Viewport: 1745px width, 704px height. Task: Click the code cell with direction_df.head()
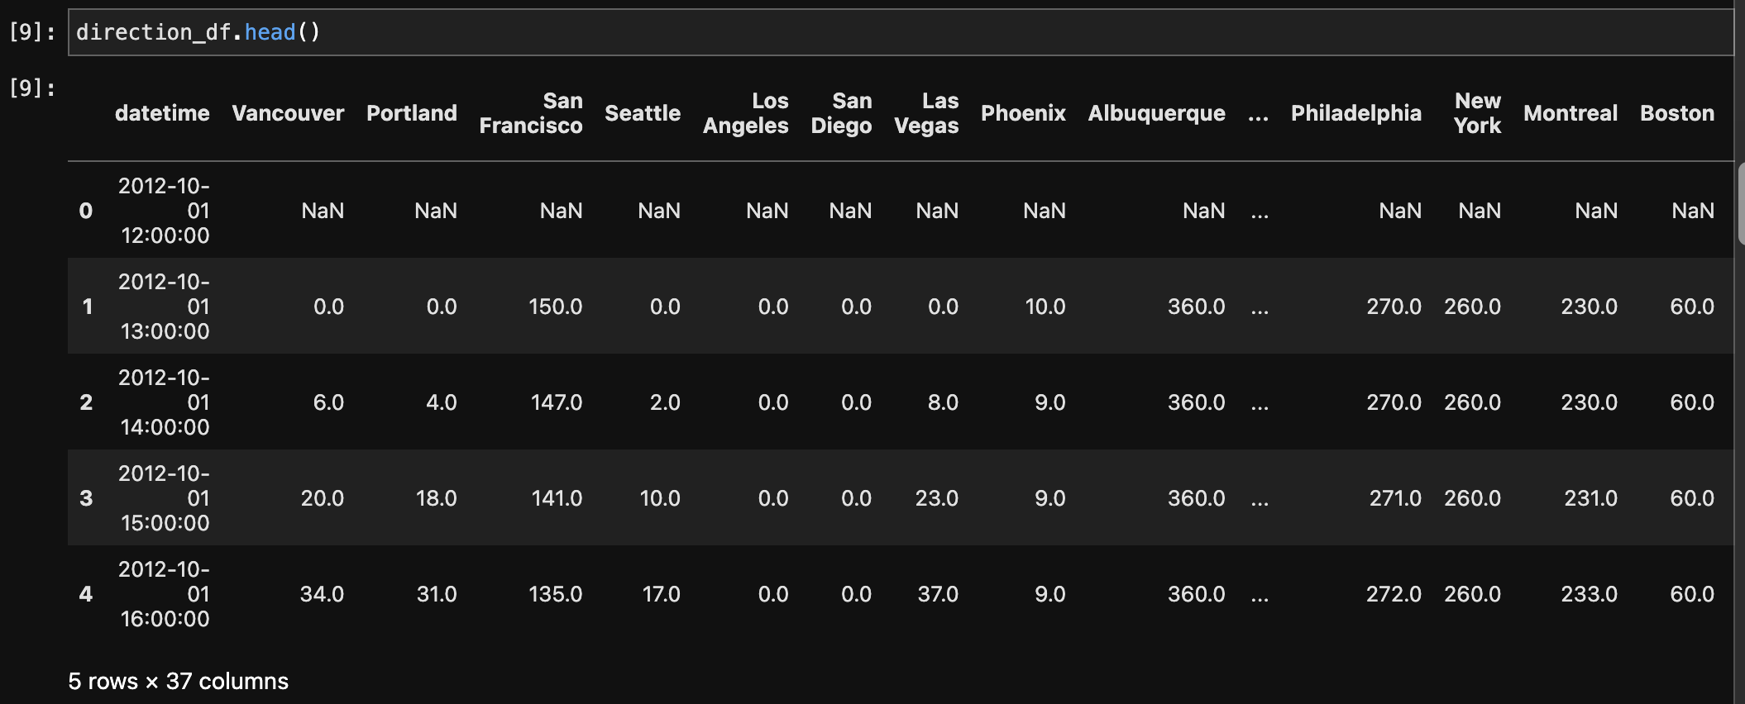pos(900,32)
